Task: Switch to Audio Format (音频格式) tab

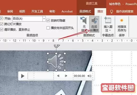Action: tap(85, 12)
